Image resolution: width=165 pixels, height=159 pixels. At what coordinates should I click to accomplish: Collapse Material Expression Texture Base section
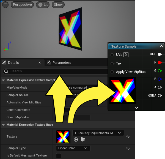[3, 125]
